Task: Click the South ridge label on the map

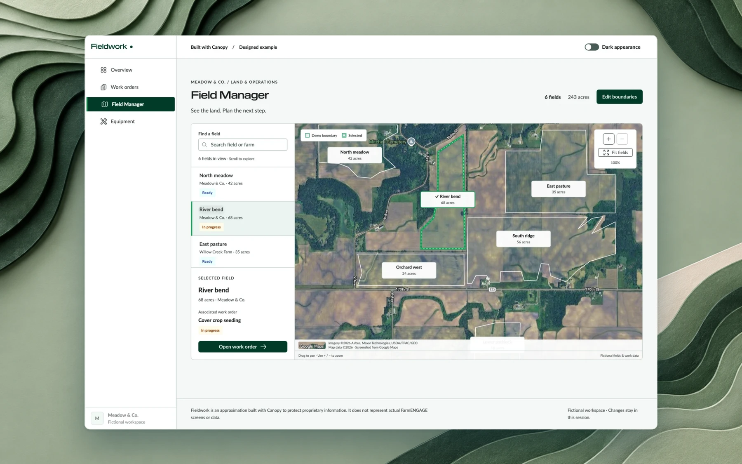Action: (524, 239)
